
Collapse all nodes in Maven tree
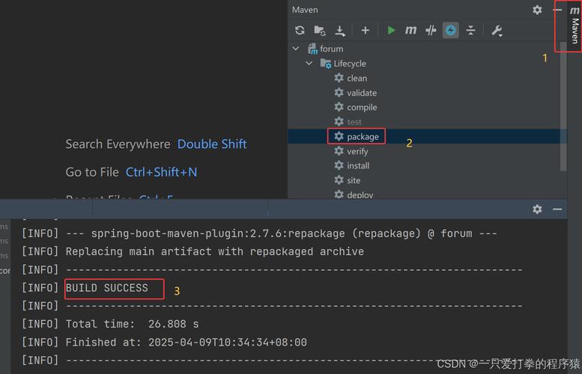[470, 31]
